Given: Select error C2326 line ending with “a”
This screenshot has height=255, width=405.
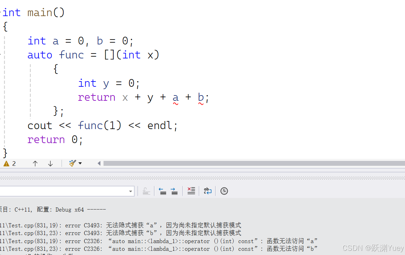Looking at the screenshot, I should click(x=158, y=241).
